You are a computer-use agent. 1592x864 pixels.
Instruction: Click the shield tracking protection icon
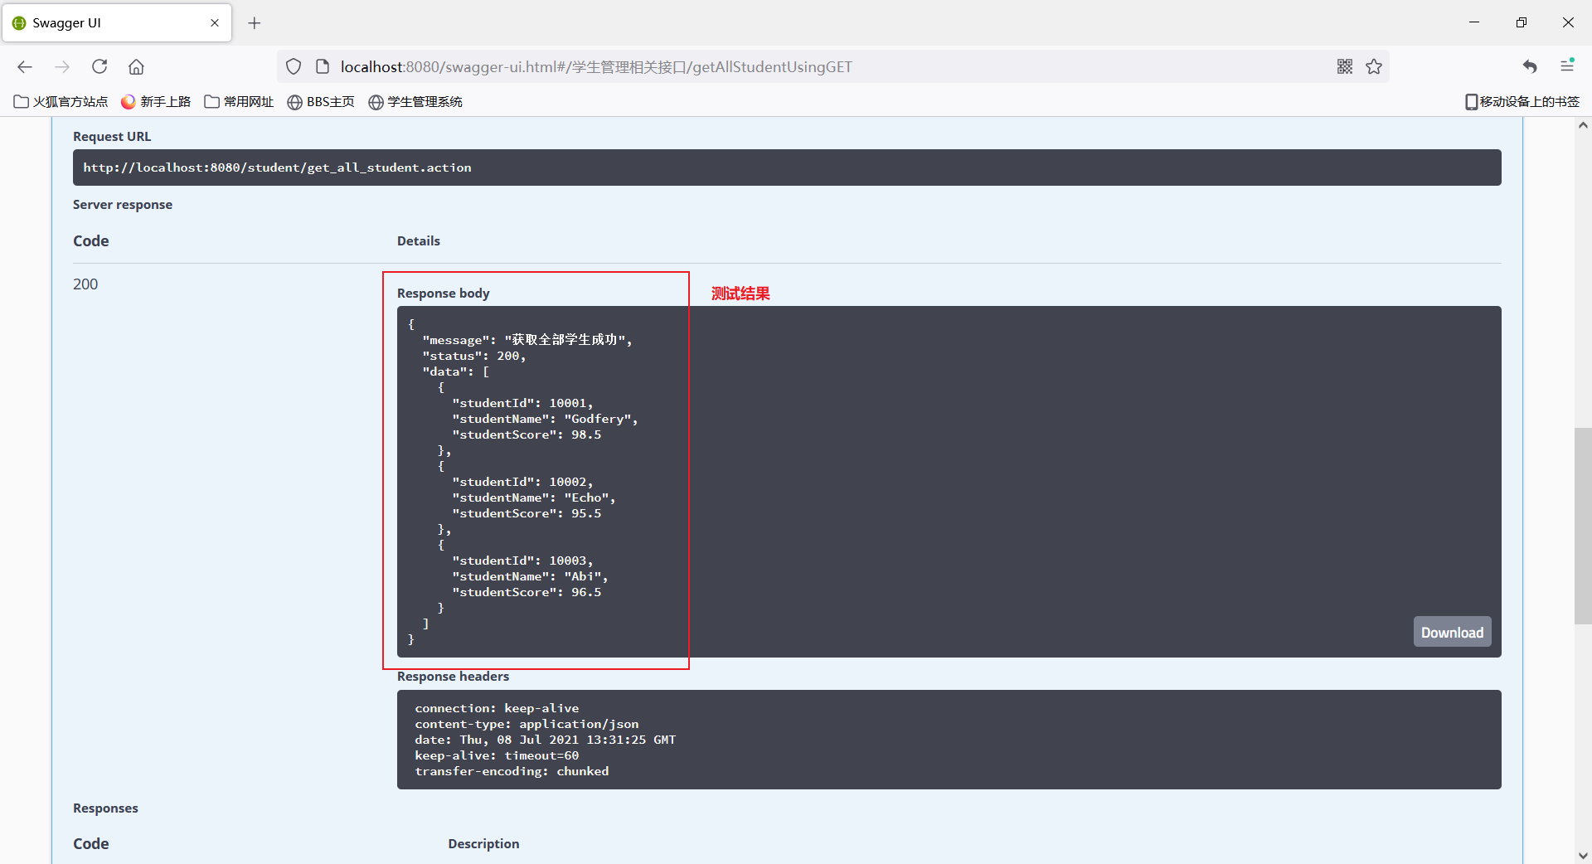pyautogui.click(x=294, y=66)
